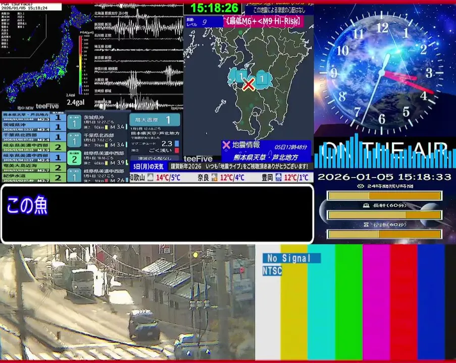Click the 秒針(60秒) progress bar
This screenshot has width=456, height=363.
(x=384, y=234)
